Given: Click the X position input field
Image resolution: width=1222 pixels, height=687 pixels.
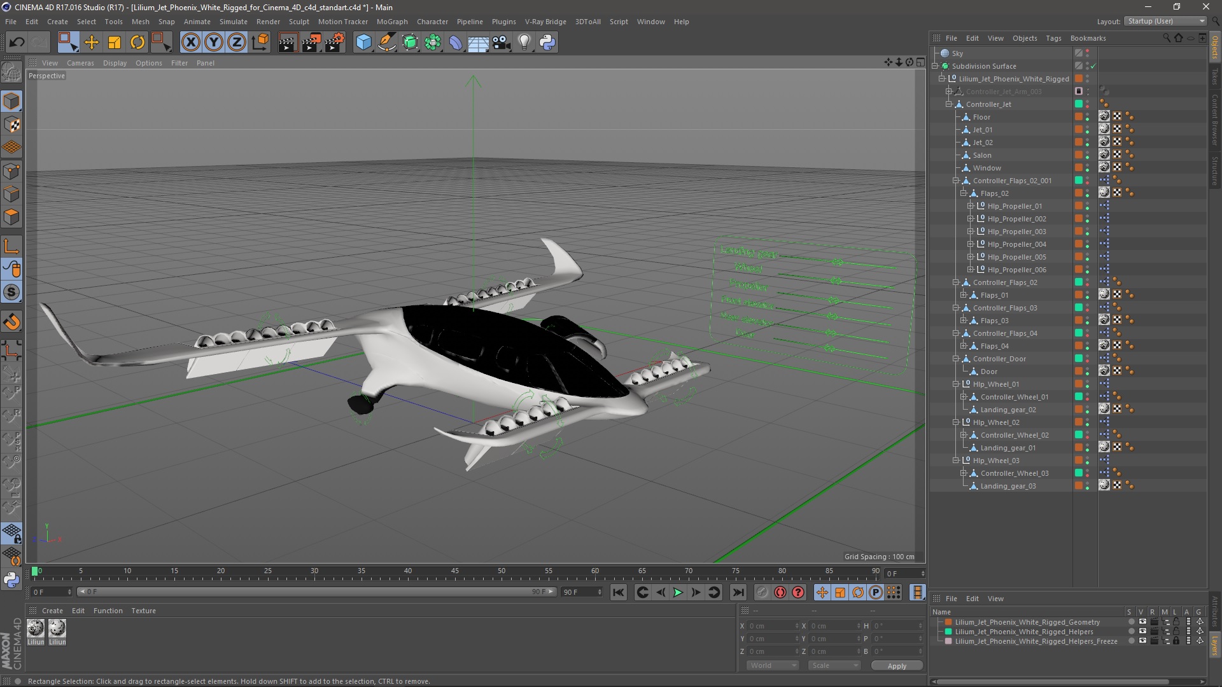Looking at the screenshot, I should tap(773, 626).
